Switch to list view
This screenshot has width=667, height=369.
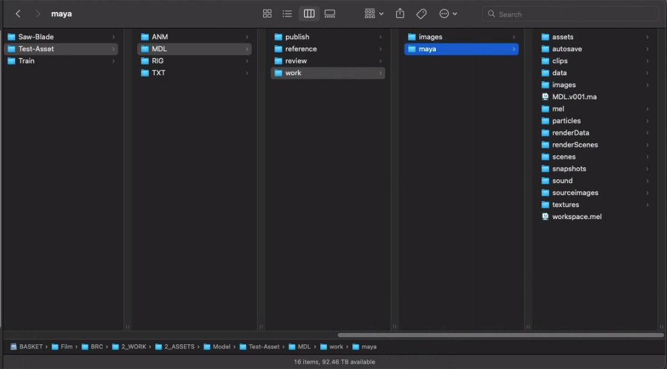click(287, 14)
